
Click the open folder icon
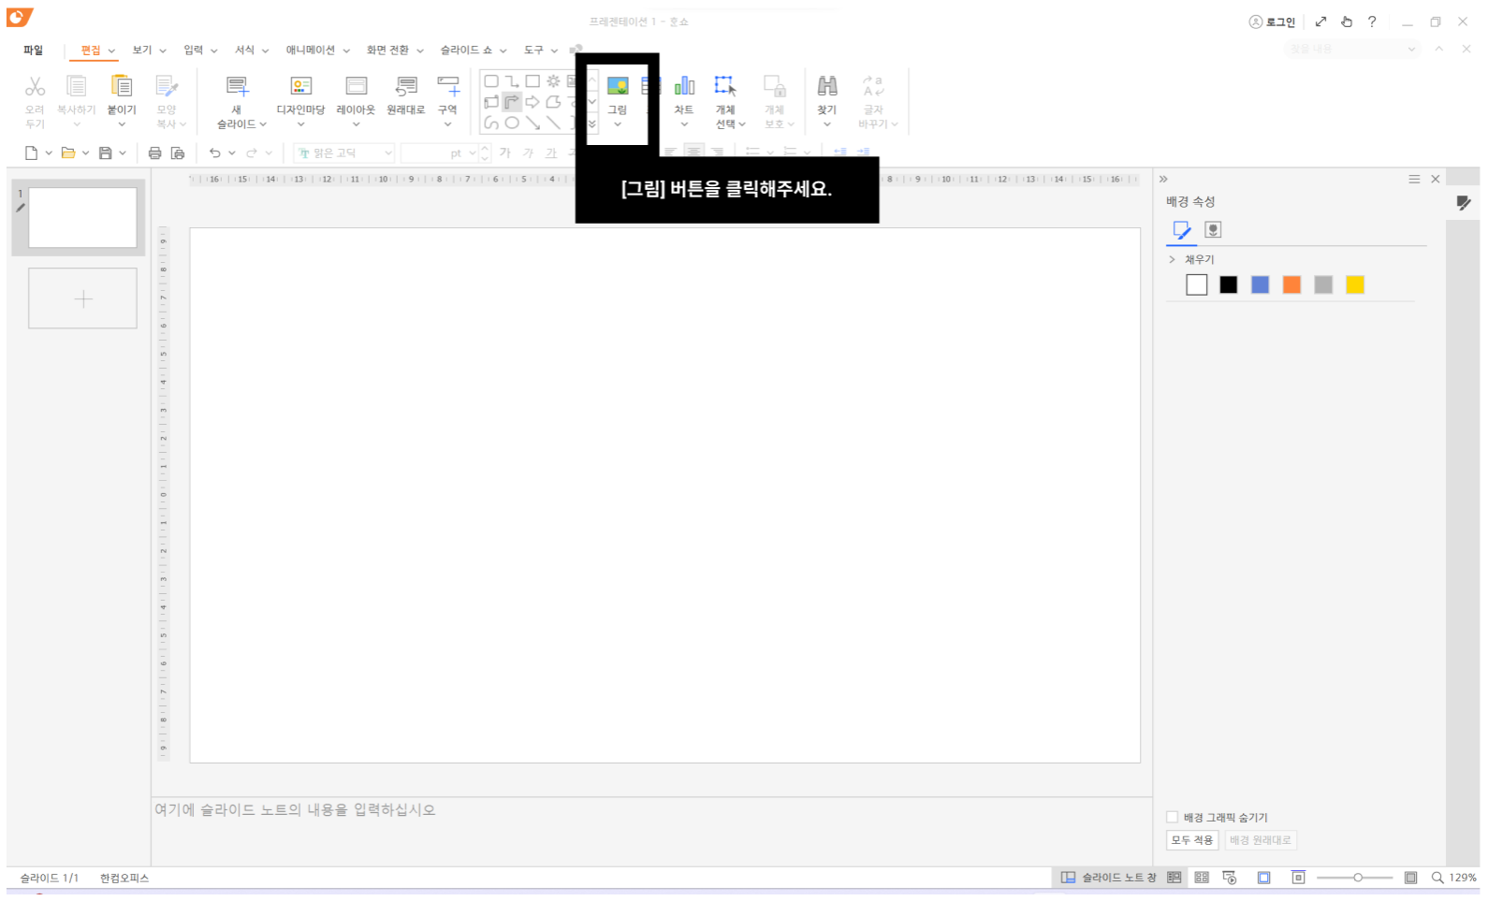pos(68,153)
